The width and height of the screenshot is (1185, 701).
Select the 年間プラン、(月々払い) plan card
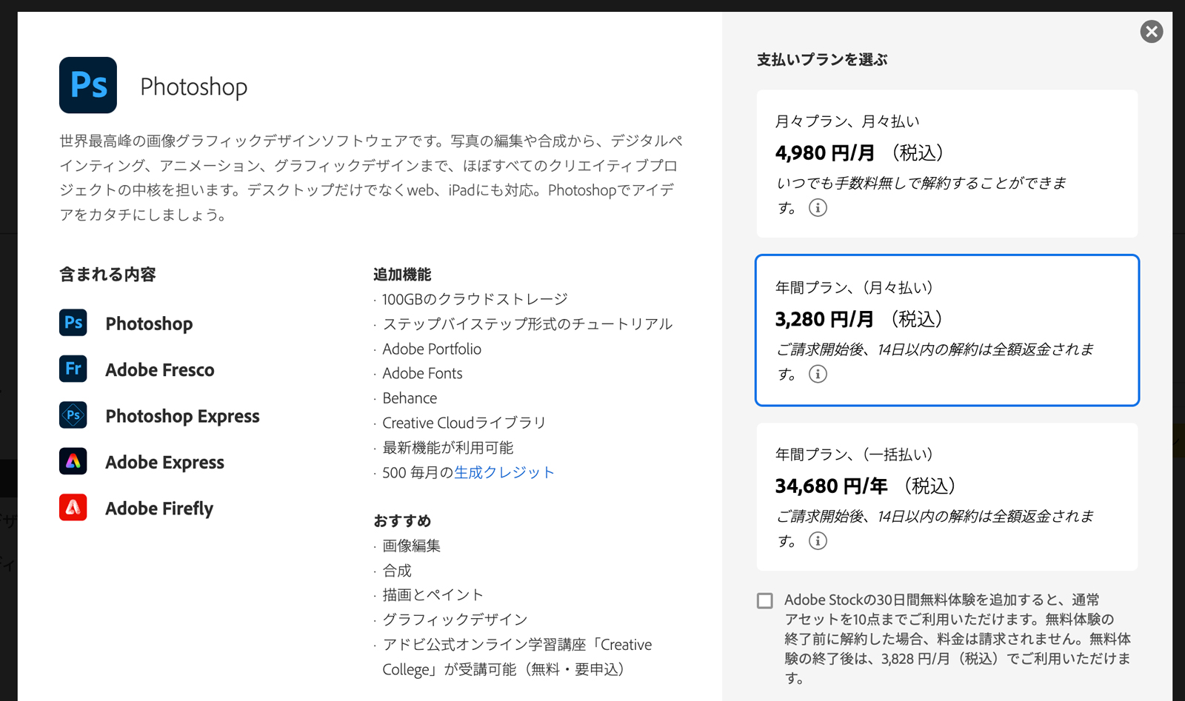tap(947, 330)
